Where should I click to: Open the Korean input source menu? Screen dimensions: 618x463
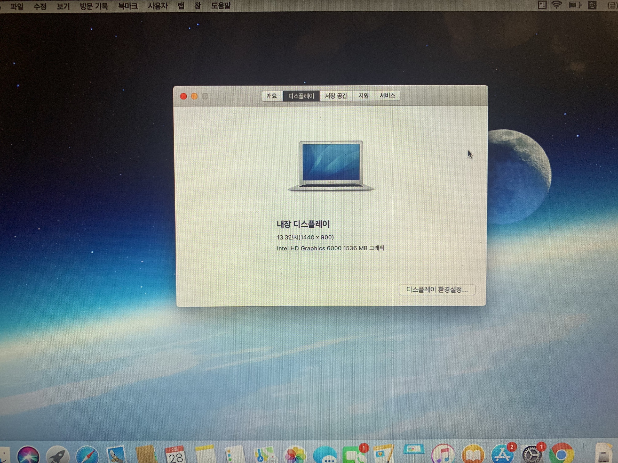coord(592,5)
